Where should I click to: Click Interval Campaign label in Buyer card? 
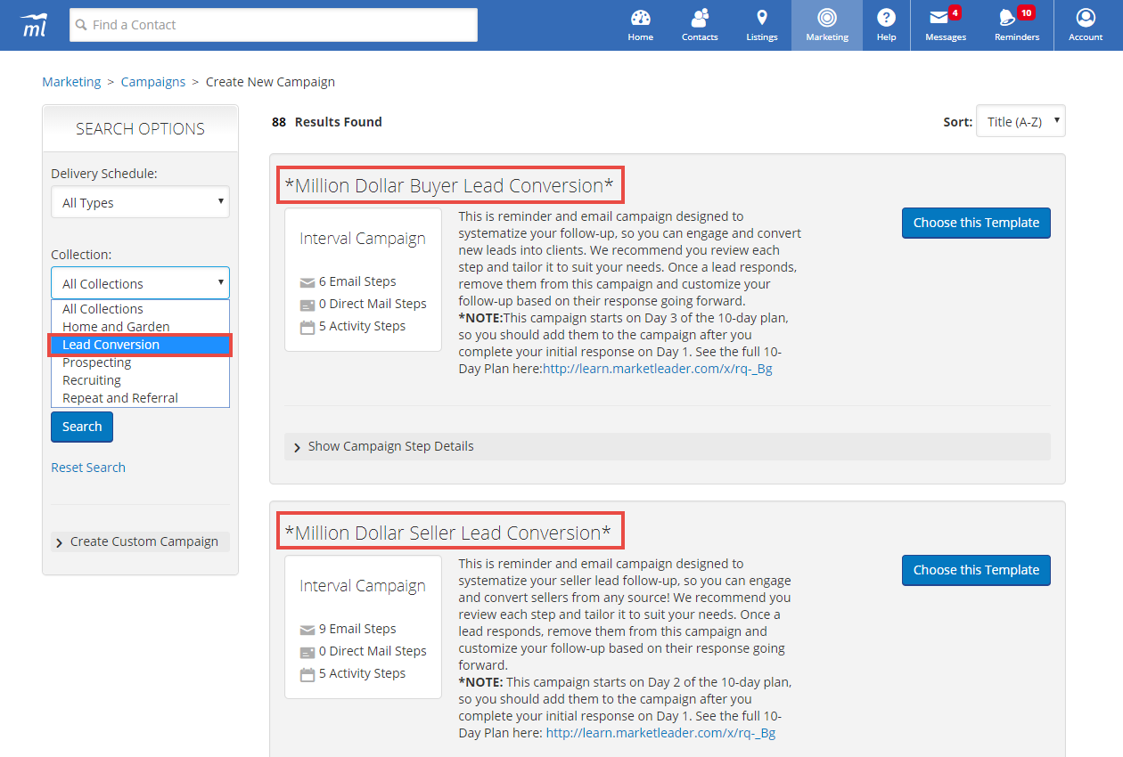click(363, 239)
